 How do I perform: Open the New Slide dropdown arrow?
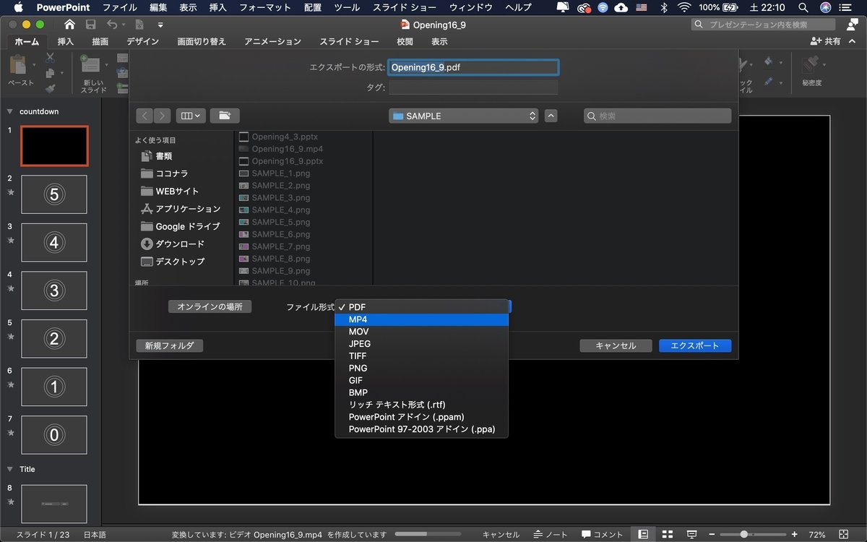106,65
